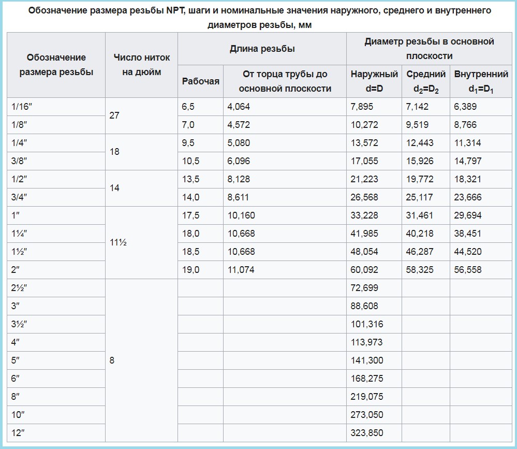Select outer diameter value 21,223

point(364,179)
